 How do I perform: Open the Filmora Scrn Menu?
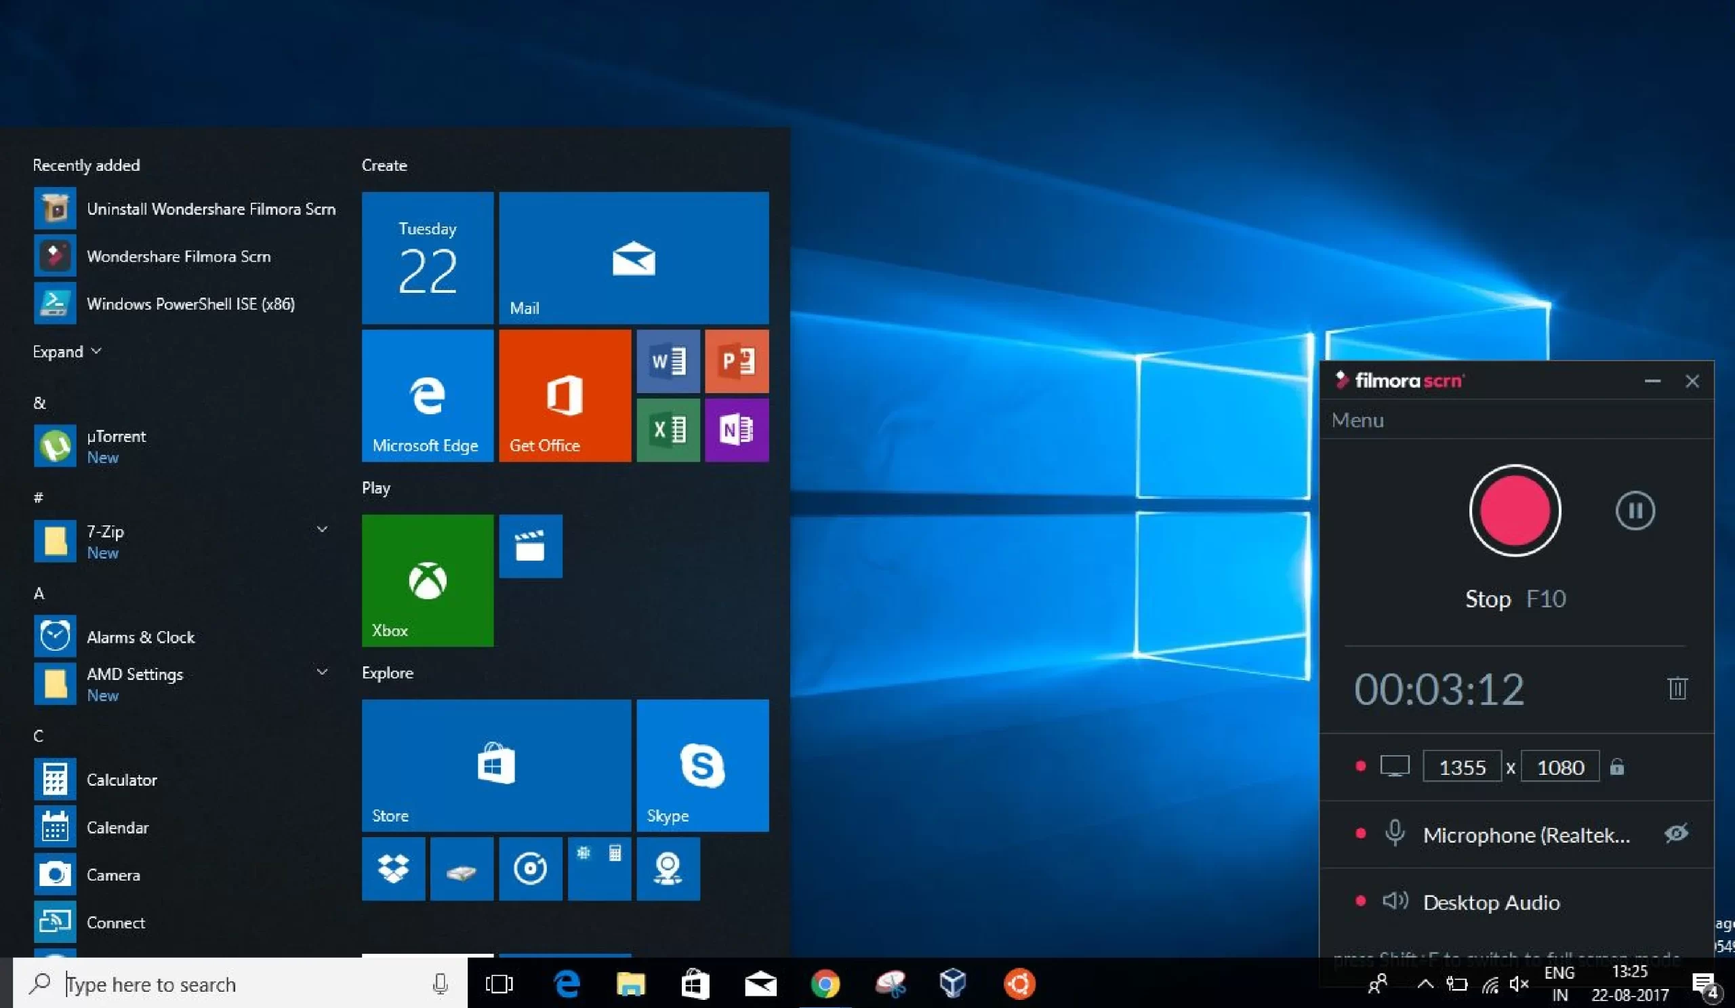(1357, 420)
